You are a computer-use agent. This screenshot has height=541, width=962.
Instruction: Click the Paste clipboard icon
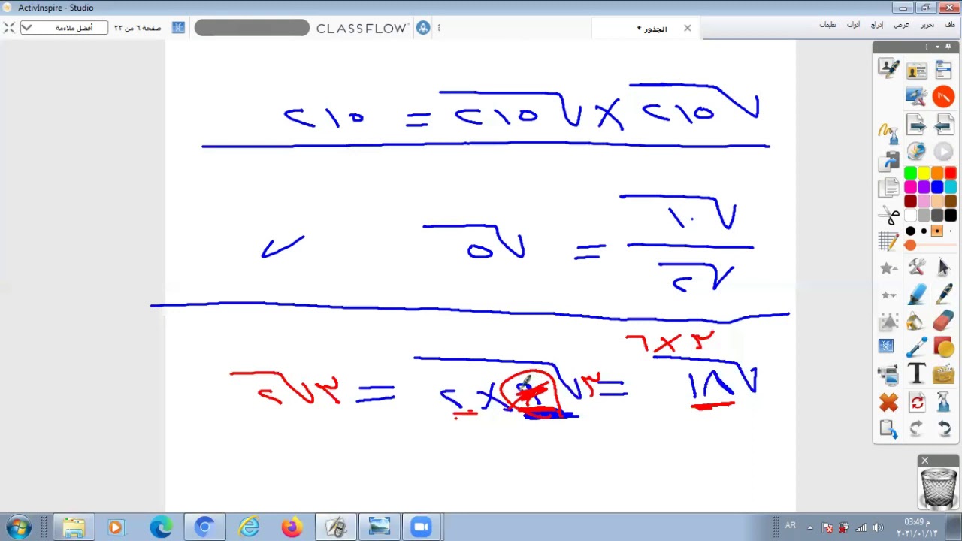[x=889, y=429]
